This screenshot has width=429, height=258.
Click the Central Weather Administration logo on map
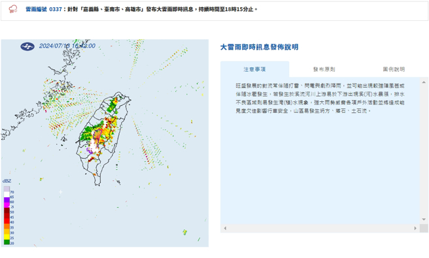pyautogui.click(x=27, y=46)
